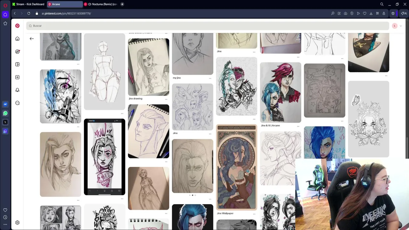The height and width of the screenshot is (230, 409).
Task: Open the heart icon in Opera sidebar
Action: pos(5,210)
